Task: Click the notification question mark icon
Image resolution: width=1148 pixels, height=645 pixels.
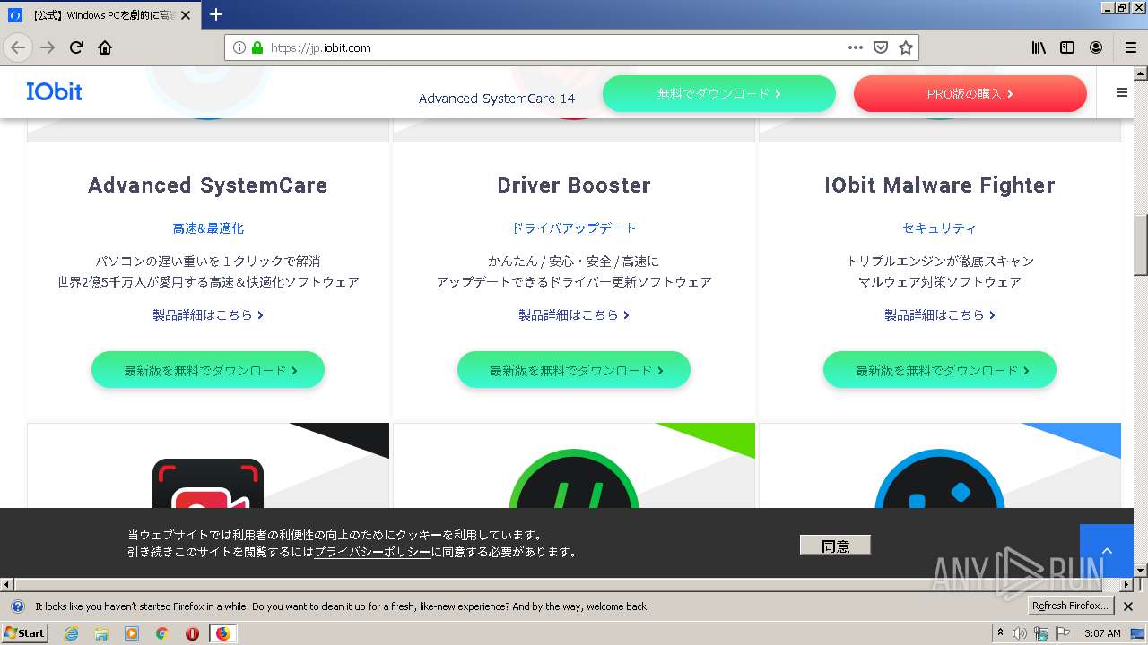Action: [x=17, y=606]
